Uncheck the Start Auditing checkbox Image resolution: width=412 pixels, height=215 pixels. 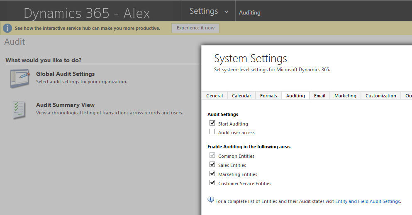point(212,123)
